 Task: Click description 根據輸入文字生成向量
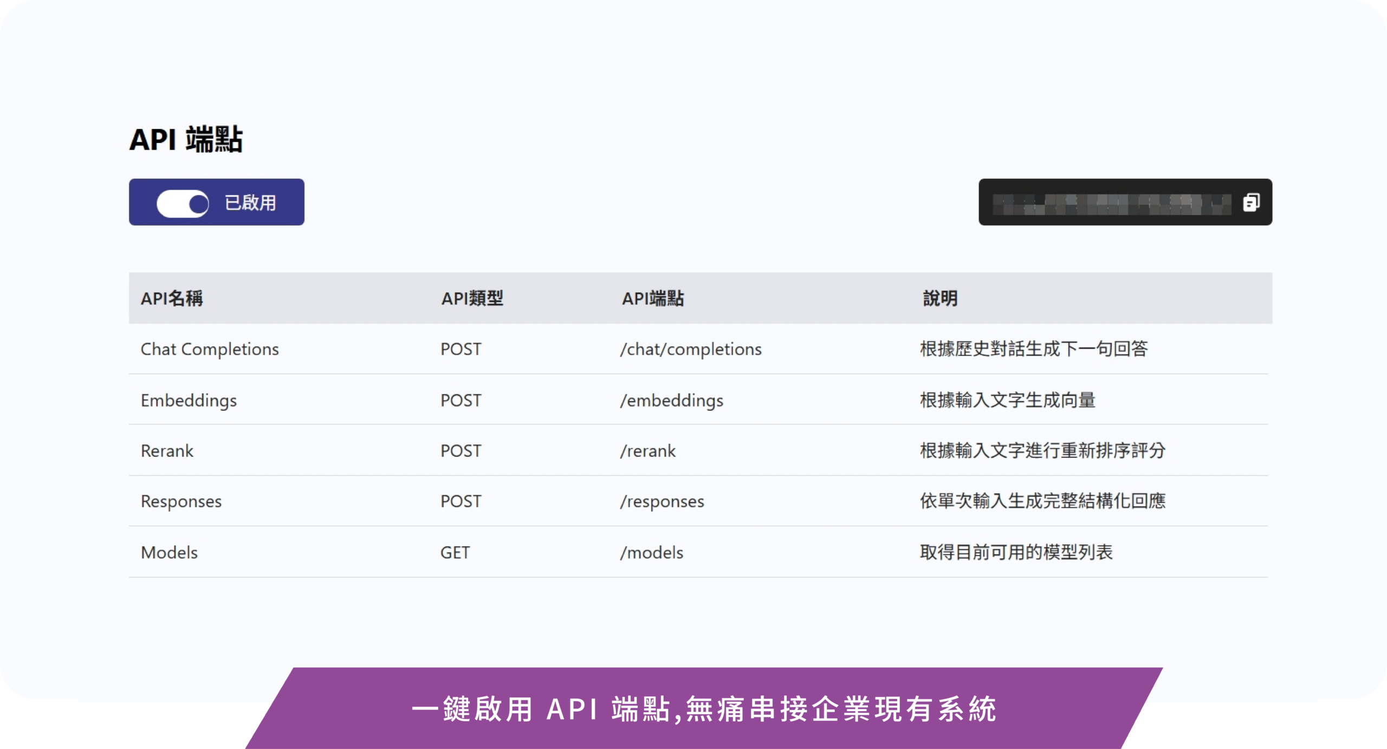[1008, 400]
